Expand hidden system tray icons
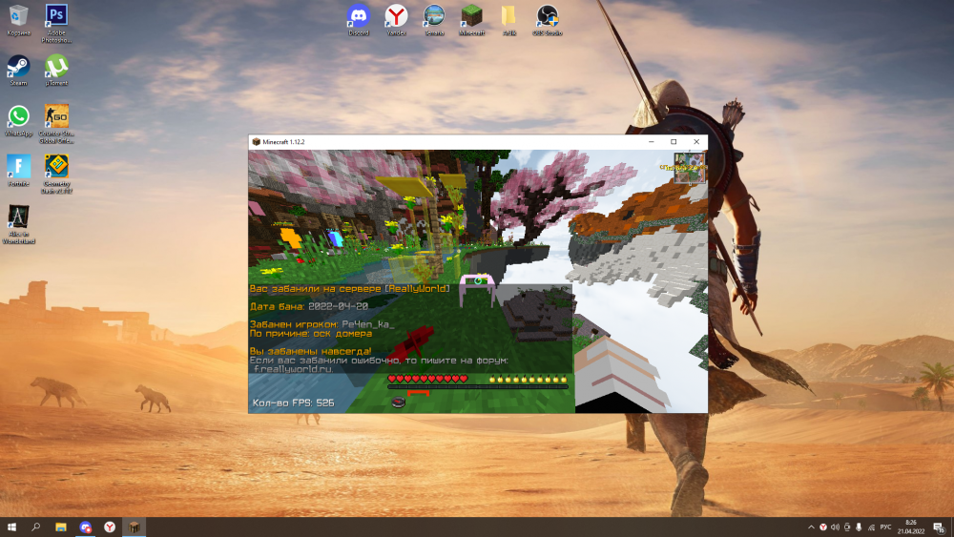Viewport: 954px width, 537px height. [x=811, y=527]
